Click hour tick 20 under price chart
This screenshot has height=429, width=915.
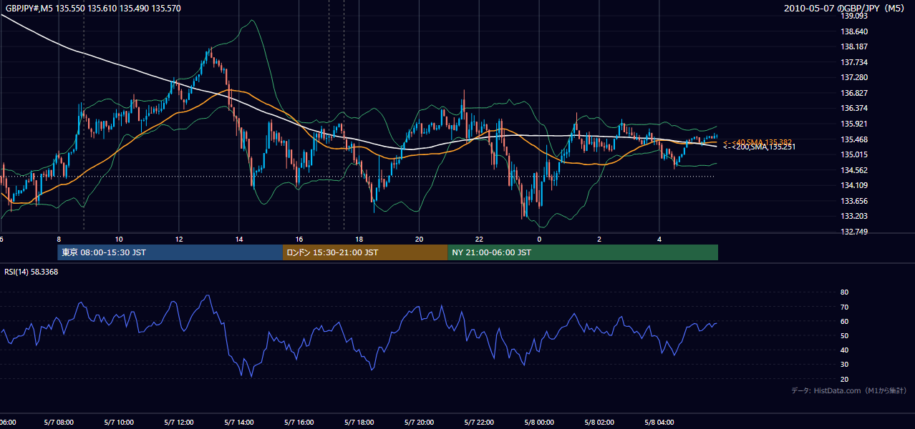420,239
